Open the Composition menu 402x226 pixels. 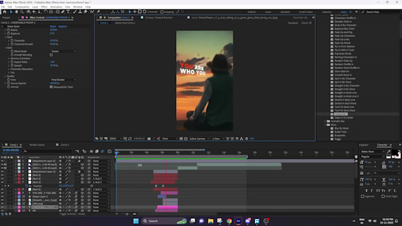pos(22,6)
